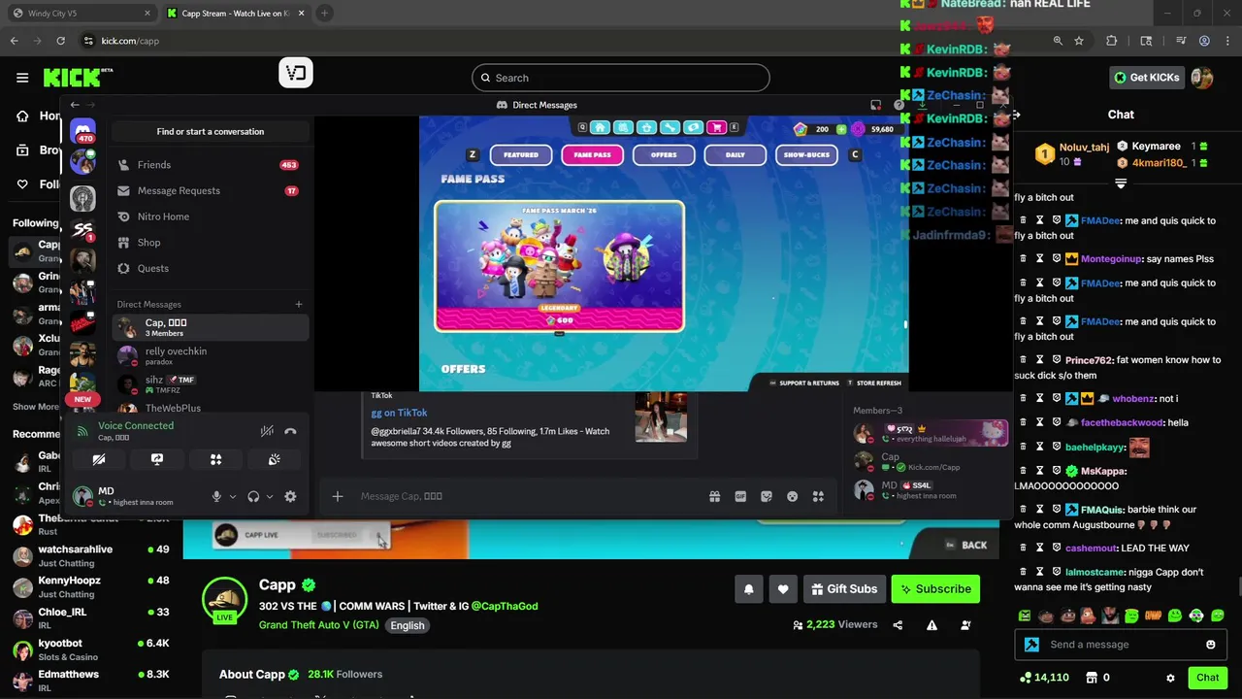
Task: Mute the Discord microphone
Action: pyautogui.click(x=216, y=496)
